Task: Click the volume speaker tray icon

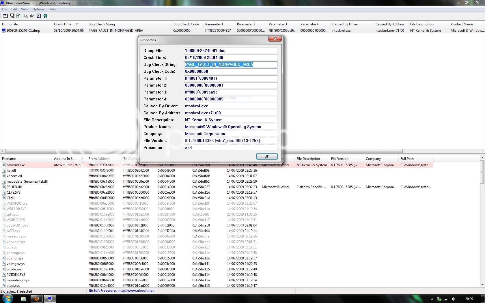Action: 453,299
